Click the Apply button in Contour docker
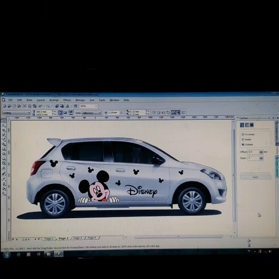 coord(255,177)
